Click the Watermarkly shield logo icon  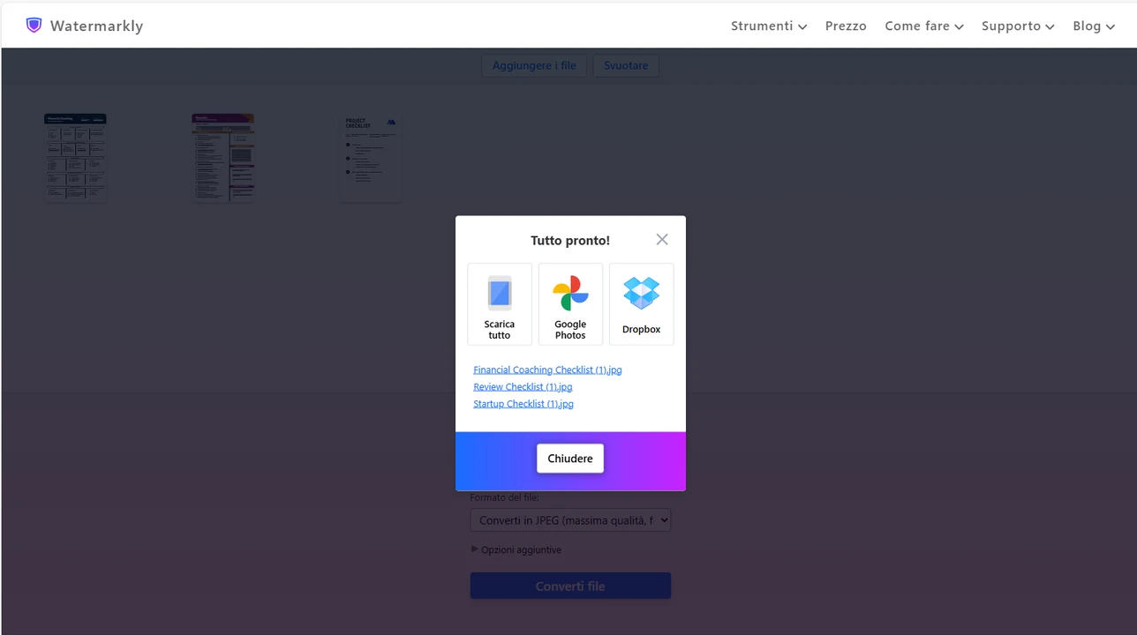click(x=34, y=25)
